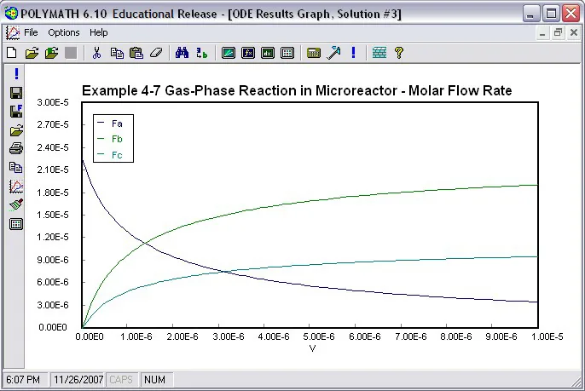Screen dimensions: 585x391
Task: Click the graph title text
Action: click(297, 90)
